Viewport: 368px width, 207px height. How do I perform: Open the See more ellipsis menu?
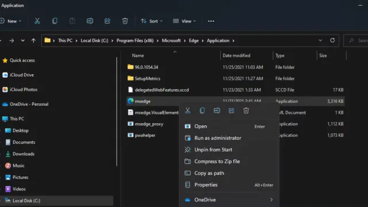(x=211, y=21)
